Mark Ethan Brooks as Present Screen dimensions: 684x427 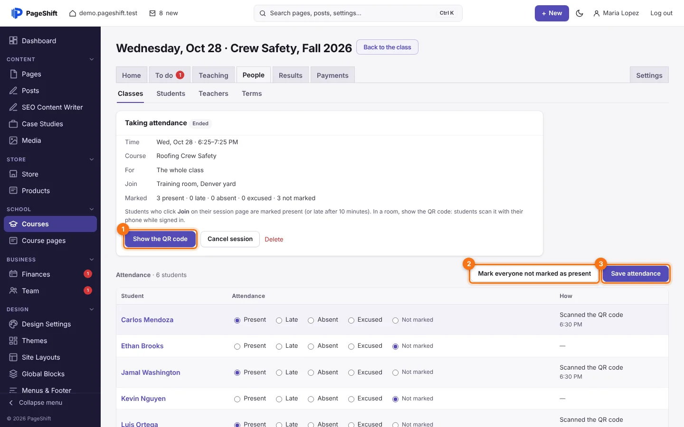click(237, 346)
